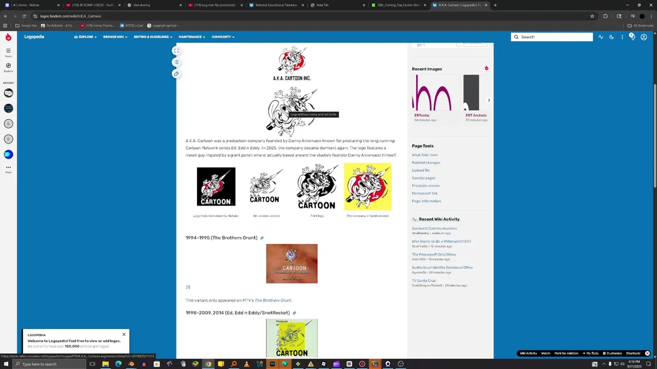
Task: Expand the COMMUNITY dropdown
Action: point(223,37)
